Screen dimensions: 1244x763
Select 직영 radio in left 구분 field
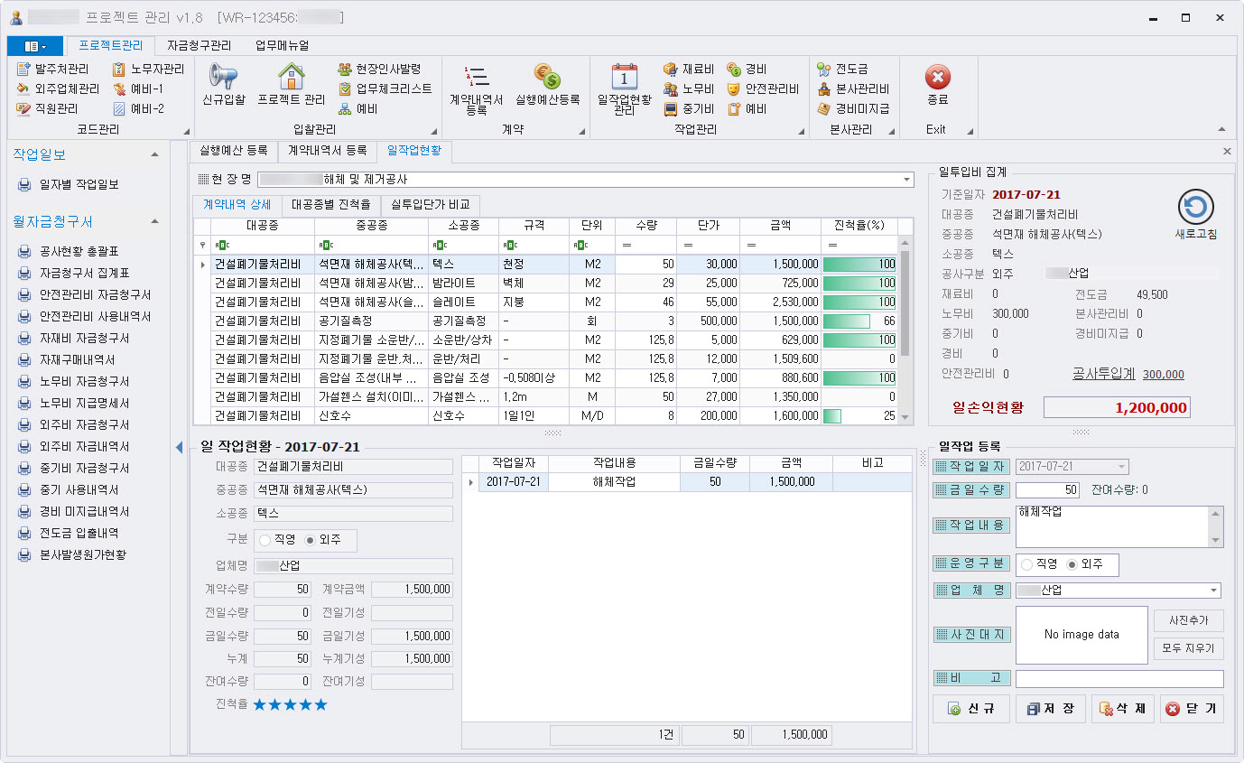[265, 540]
